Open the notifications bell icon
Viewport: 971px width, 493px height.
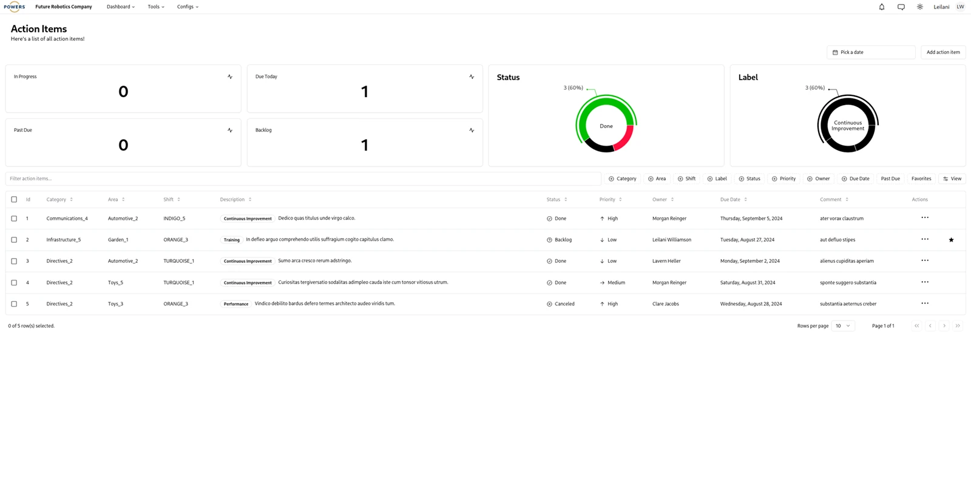[882, 7]
